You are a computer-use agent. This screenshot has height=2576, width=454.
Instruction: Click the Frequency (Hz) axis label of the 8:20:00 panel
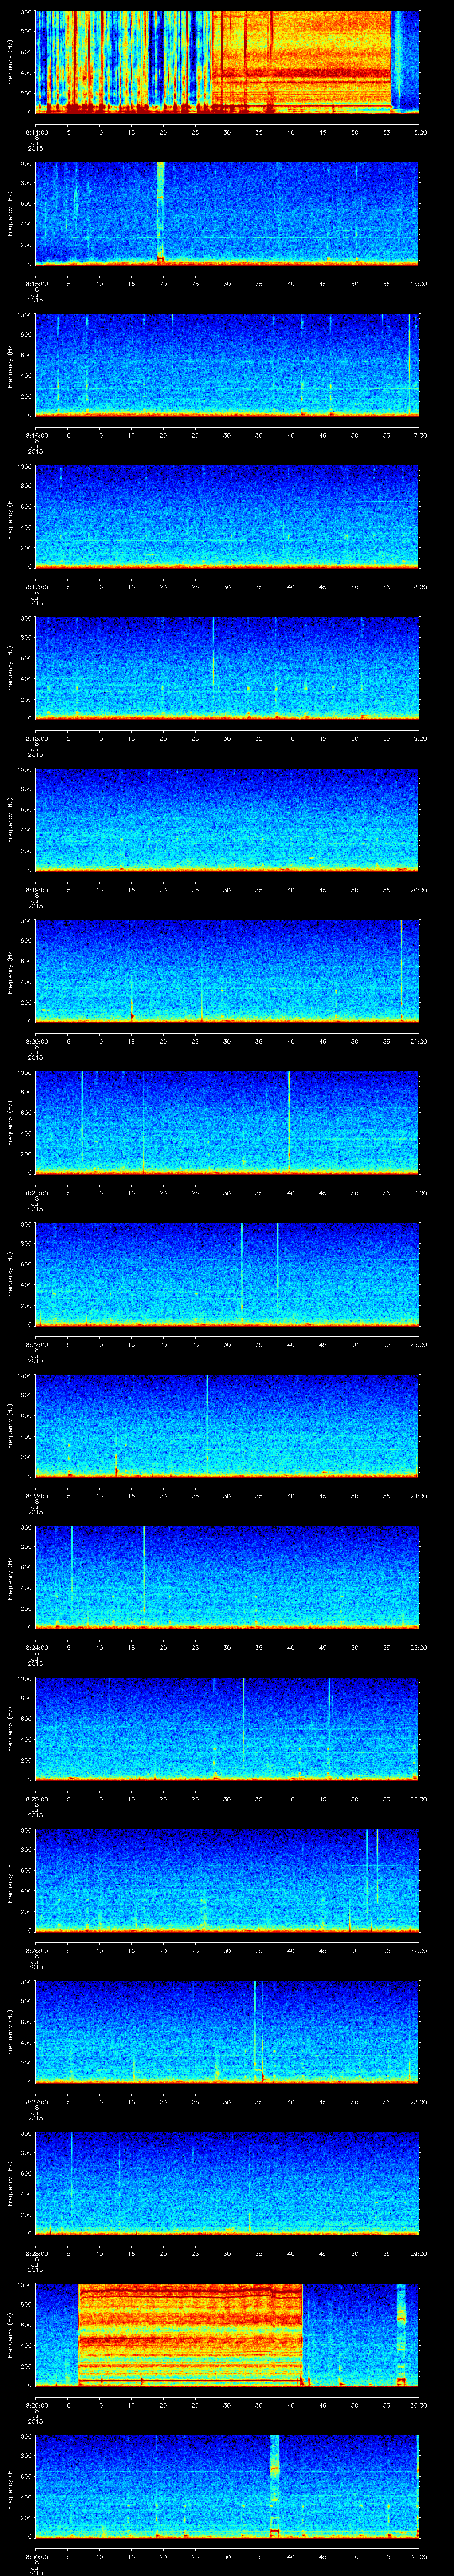pos(10,971)
